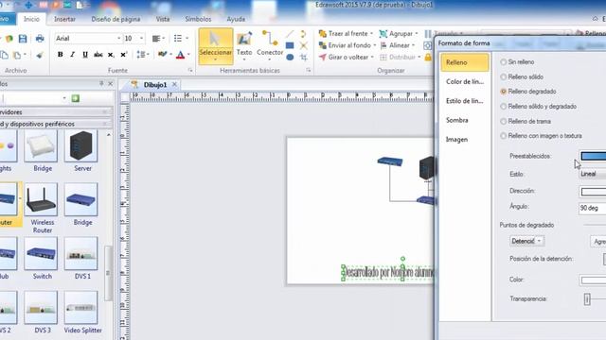Open the font name Arial dropdown
Screen dimensions: 606x340
[118, 39]
